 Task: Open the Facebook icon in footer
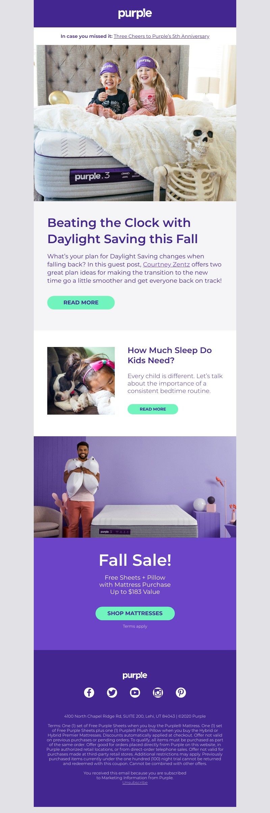coord(89,692)
